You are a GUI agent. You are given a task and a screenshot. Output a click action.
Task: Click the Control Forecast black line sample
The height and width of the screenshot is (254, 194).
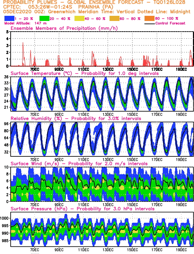(x=149, y=24)
